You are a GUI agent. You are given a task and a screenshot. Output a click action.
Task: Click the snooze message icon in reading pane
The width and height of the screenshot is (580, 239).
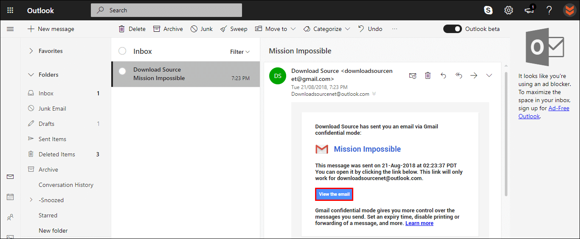click(x=413, y=75)
